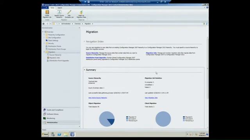Open workspace overflow arrow below Administration
This screenshot has height=140, width=250.
[80, 126]
